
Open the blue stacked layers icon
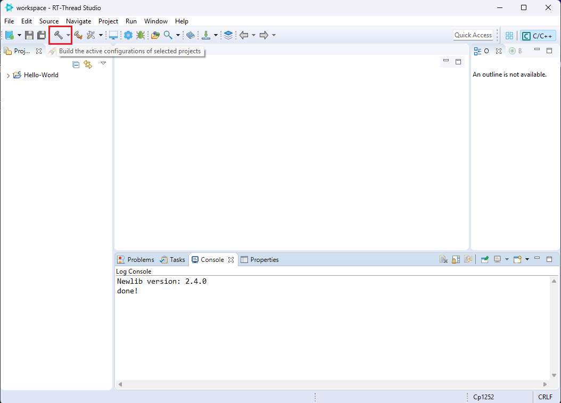point(228,35)
